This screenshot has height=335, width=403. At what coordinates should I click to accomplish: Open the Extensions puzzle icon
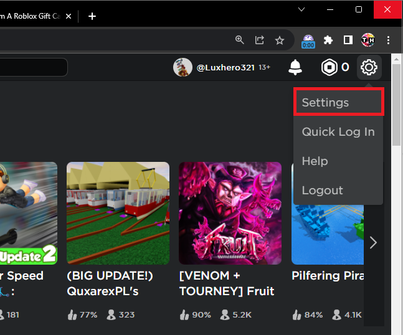pos(328,40)
